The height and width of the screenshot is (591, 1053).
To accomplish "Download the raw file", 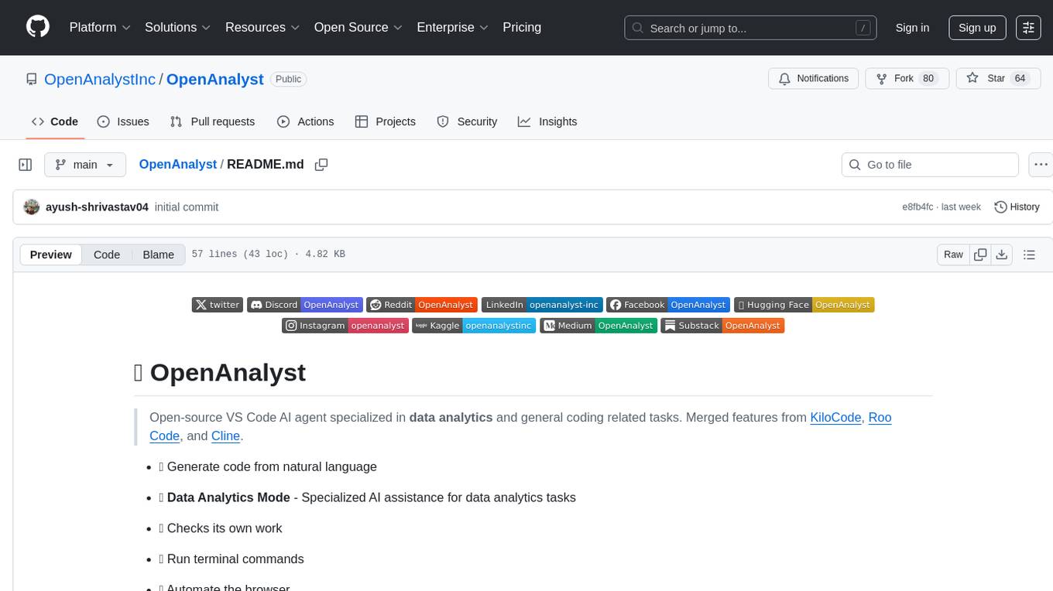I will point(1001,255).
